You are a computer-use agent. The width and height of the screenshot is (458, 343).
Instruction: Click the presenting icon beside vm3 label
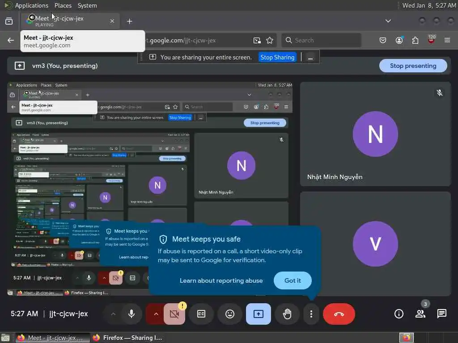[x=20, y=66]
